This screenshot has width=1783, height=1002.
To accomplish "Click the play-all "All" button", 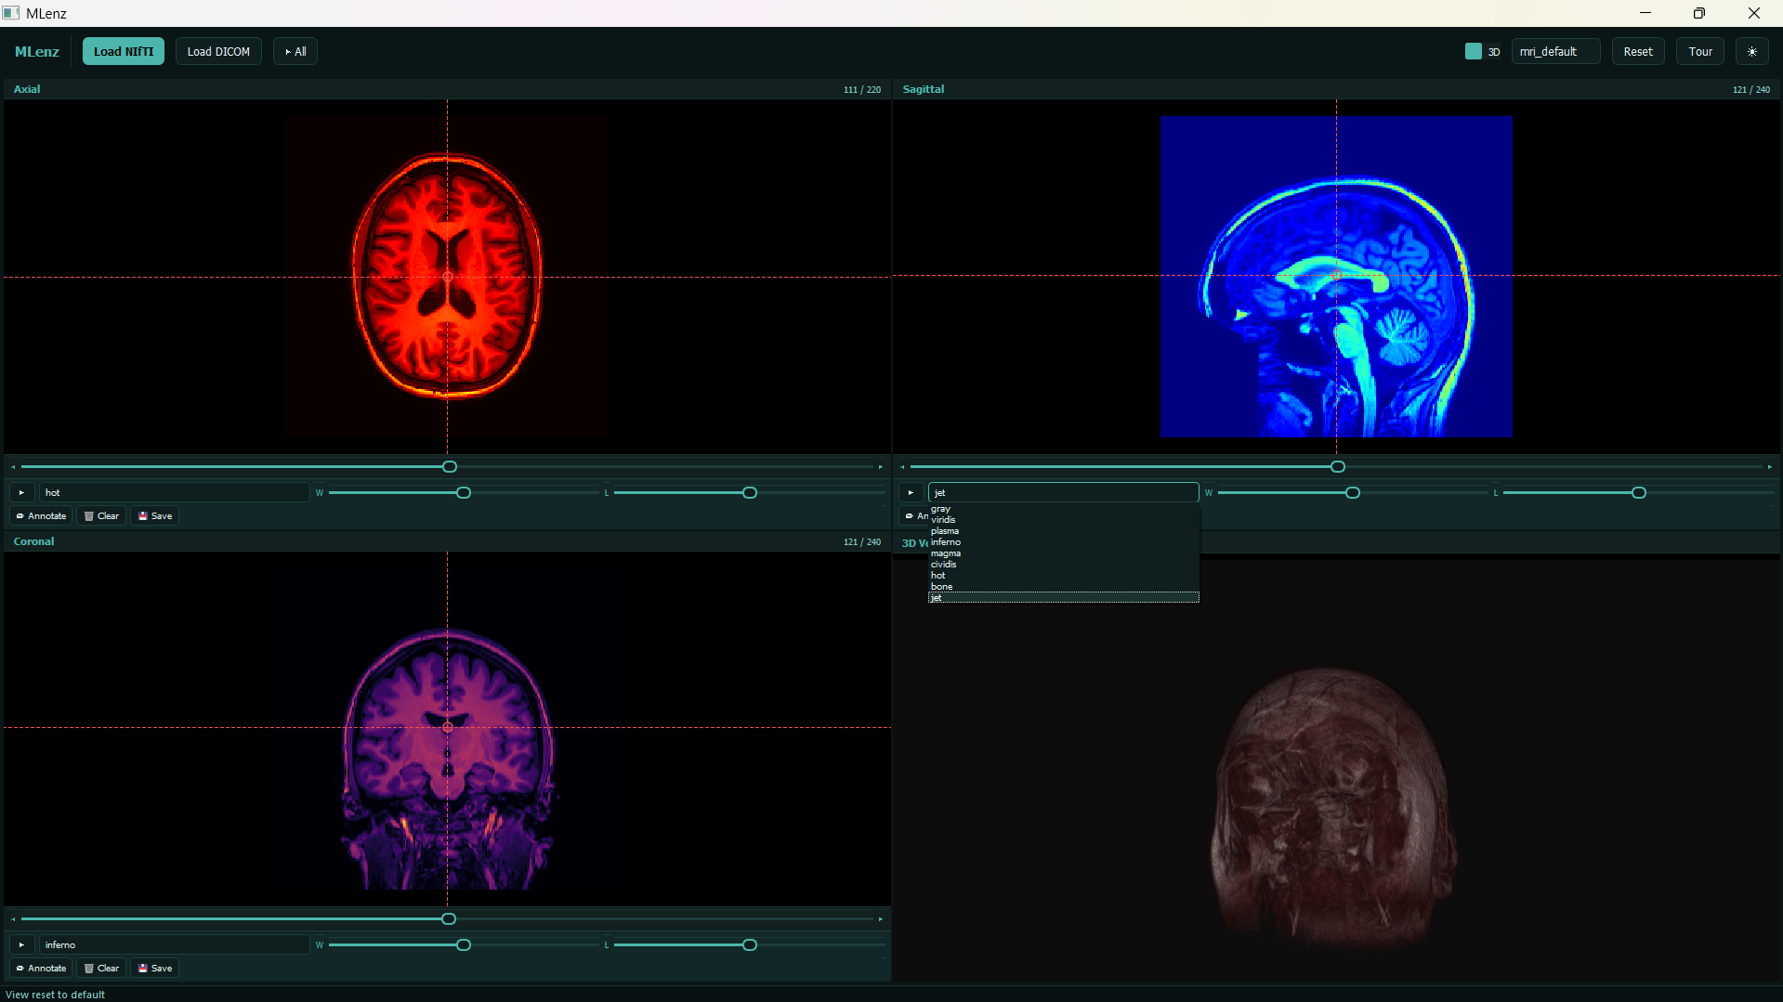I will (x=295, y=52).
